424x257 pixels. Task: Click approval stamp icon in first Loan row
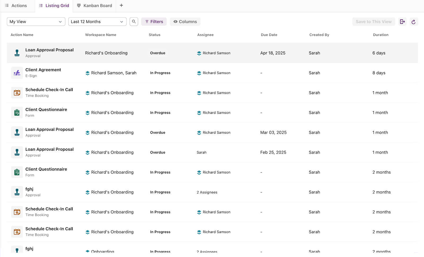17,53
